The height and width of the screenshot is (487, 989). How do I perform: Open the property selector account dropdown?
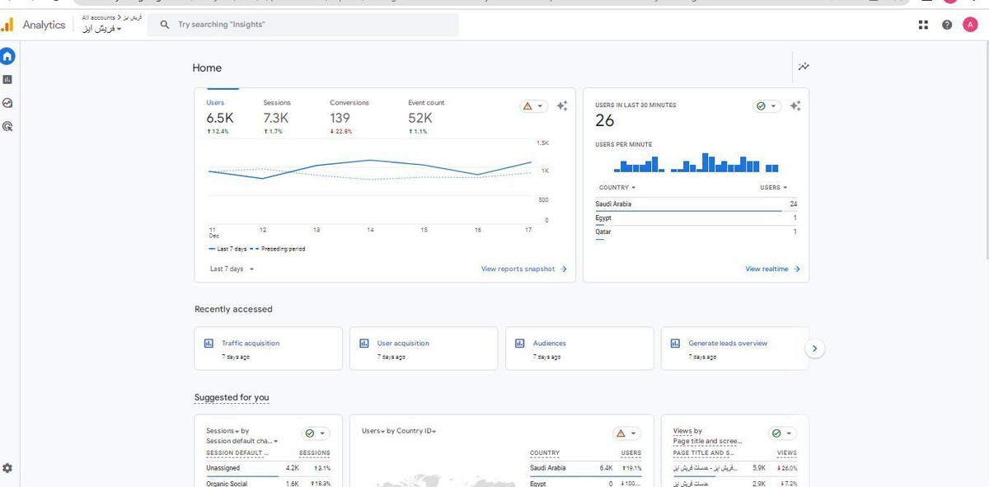click(x=102, y=29)
